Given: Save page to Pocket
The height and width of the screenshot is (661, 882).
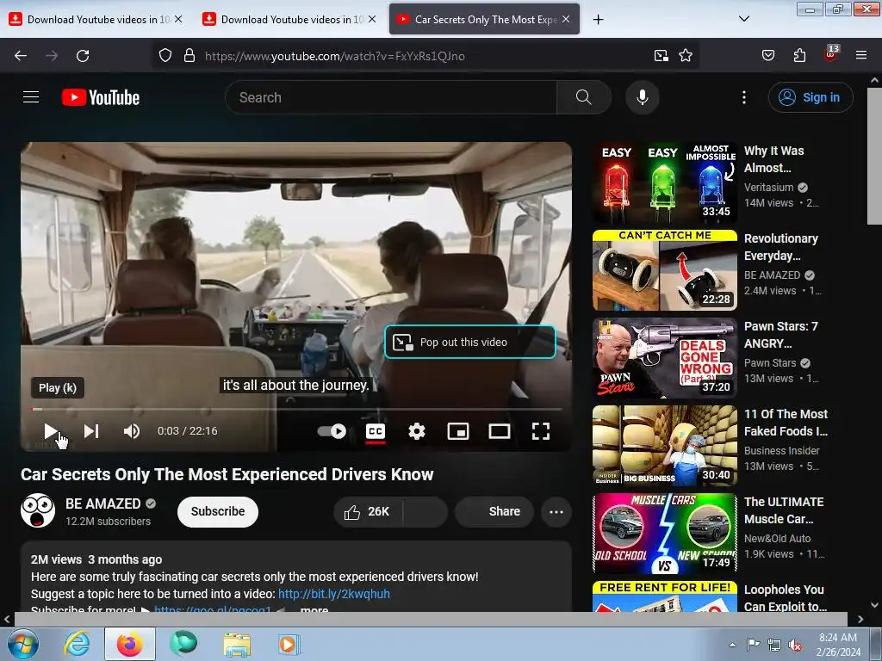Looking at the screenshot, I should click(767, 56).
